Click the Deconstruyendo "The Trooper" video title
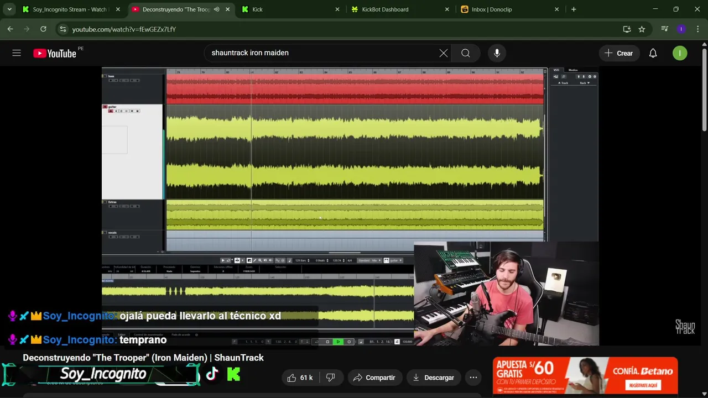 click(x=143, y=358)
